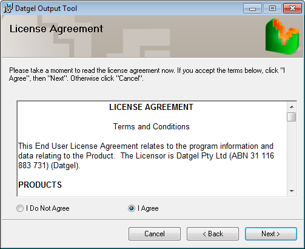This screenshot has height=249, width=305.
Task: Select the I Agree radio button
Action: tap(143, 208)
